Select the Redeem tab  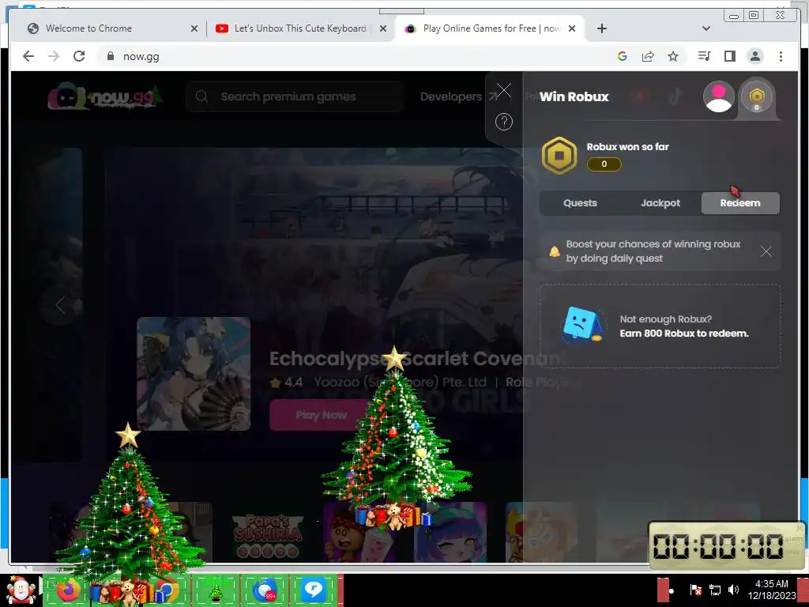tap(740, 203)
